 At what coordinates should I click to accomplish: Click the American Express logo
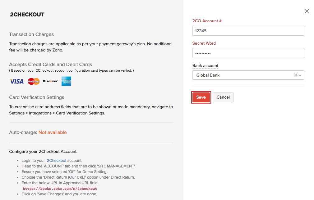coord(66,81)
